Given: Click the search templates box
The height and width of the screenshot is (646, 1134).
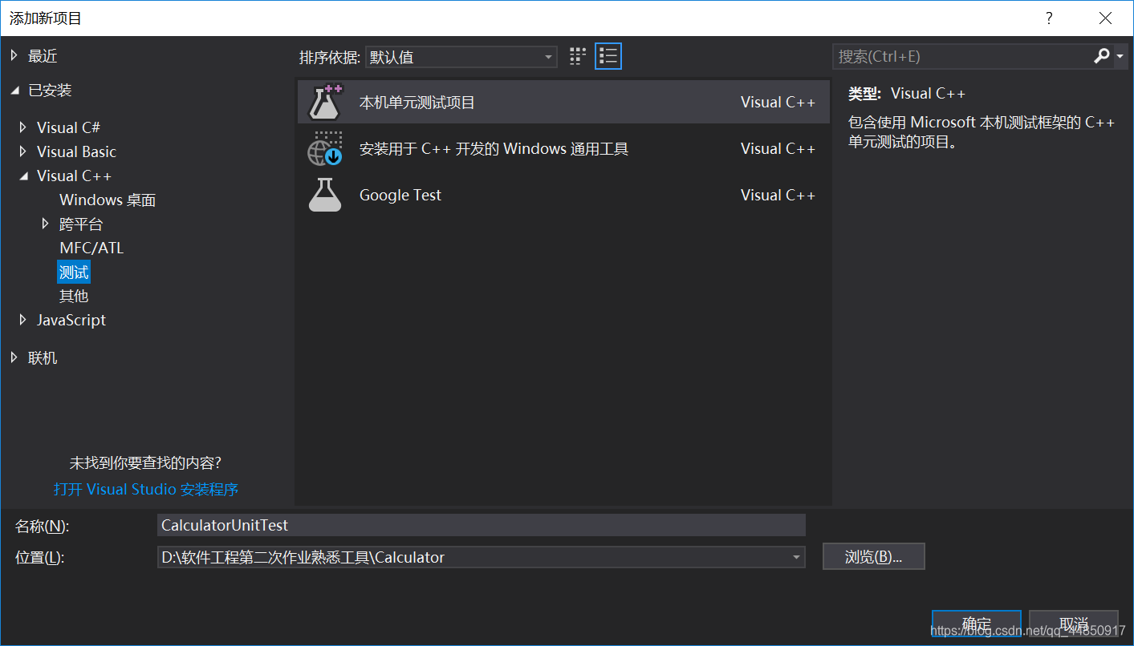Looking at the screenshot, I should [x=961, y=56].
